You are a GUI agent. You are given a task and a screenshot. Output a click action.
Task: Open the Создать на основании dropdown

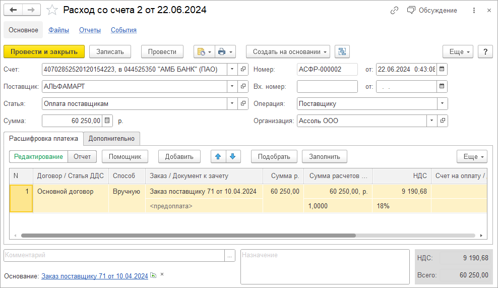(x=288, y=51)
